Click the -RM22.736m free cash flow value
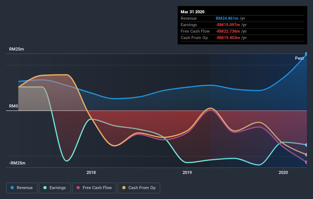Screen dimensions: 313x199 coord(228,31)
